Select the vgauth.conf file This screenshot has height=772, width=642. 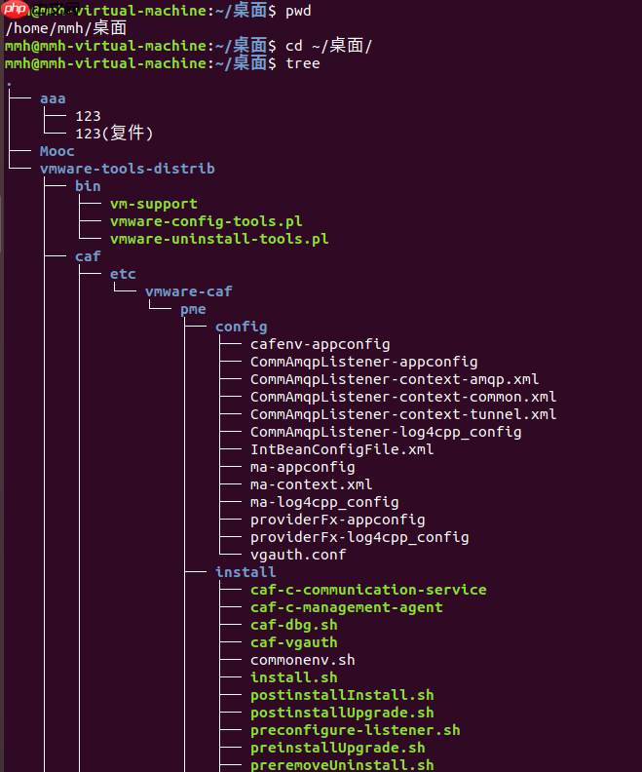[298, 555]
